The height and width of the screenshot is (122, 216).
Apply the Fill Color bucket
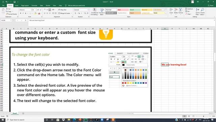tap(35, 13)
